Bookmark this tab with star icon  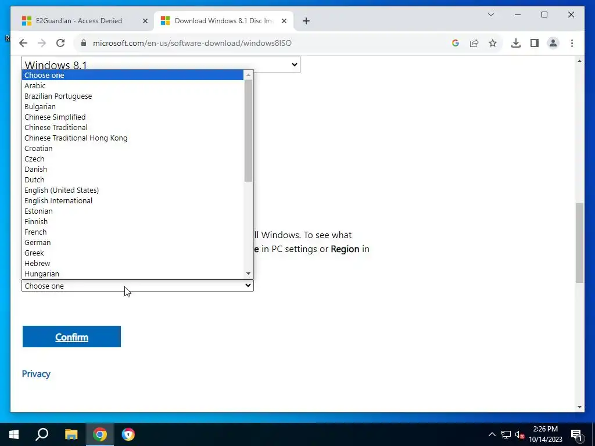click(x=493, y=43)
